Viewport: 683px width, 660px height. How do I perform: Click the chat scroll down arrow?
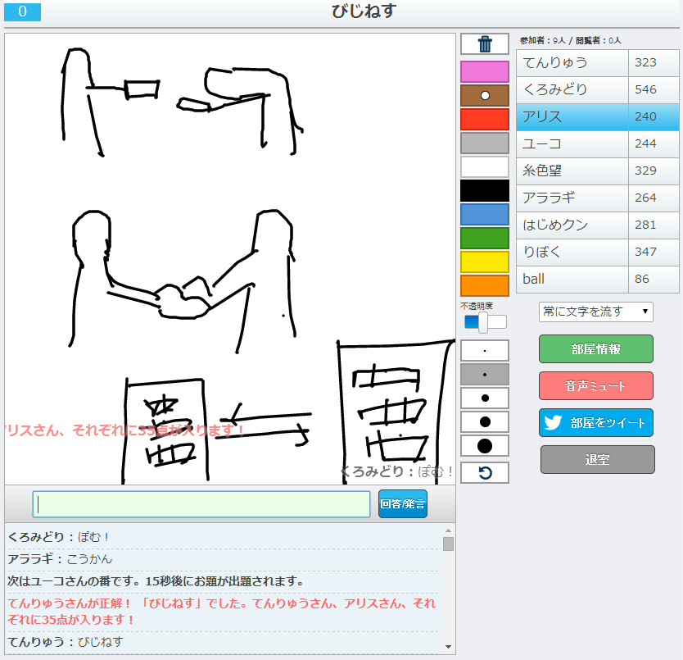pos(448,647)
